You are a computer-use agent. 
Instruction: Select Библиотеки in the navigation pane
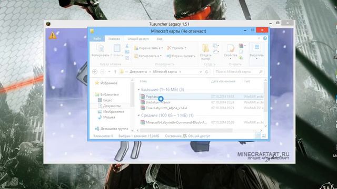(109, 94)
